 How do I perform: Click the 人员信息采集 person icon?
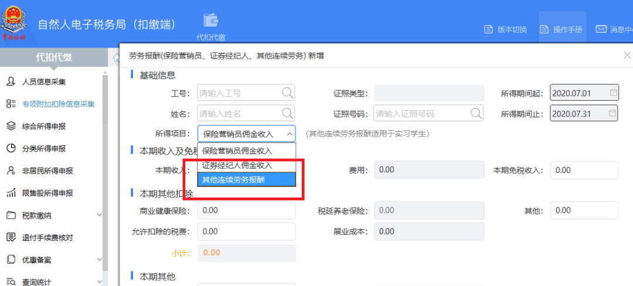click(11, 82)
